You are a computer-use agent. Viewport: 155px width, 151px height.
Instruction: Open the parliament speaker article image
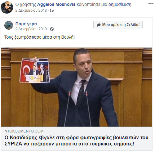[77, 87]
